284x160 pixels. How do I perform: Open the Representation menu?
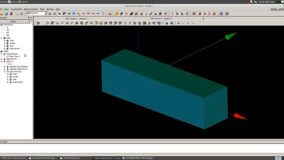(31, 9)
